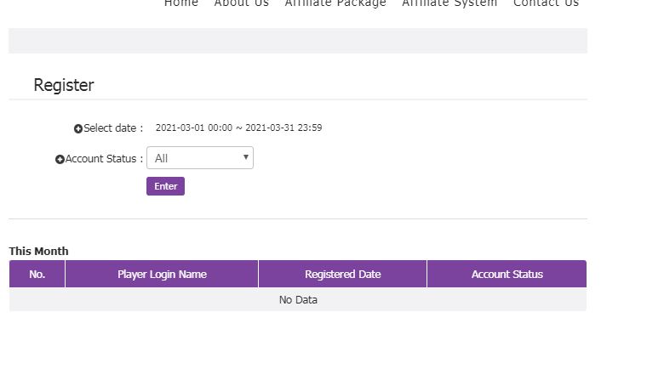Select the Account Status table column header
Screen dimensions: 647x380
(x=507, y=274)
